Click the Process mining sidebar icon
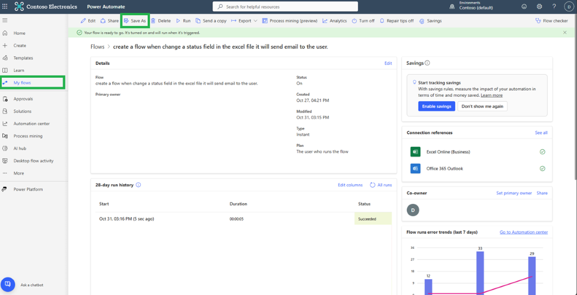Screen dimensions: 577x295 (x=5, y=136)
